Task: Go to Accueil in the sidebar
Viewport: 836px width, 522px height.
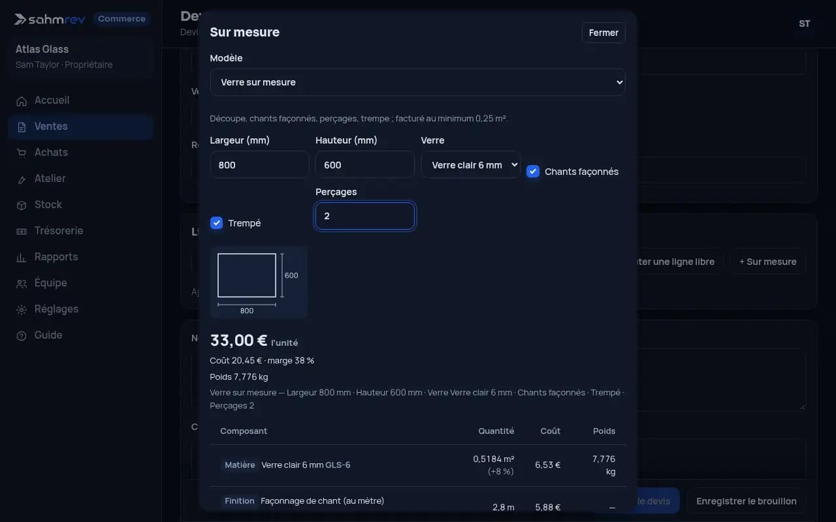Action: (x=81, y=100)
